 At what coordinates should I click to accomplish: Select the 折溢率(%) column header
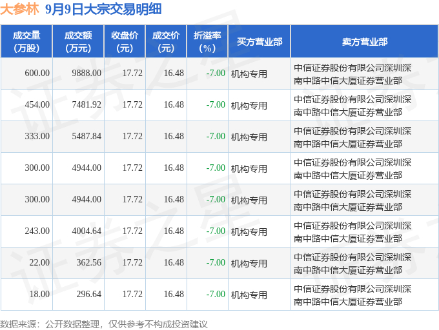[x=207, y=41]
